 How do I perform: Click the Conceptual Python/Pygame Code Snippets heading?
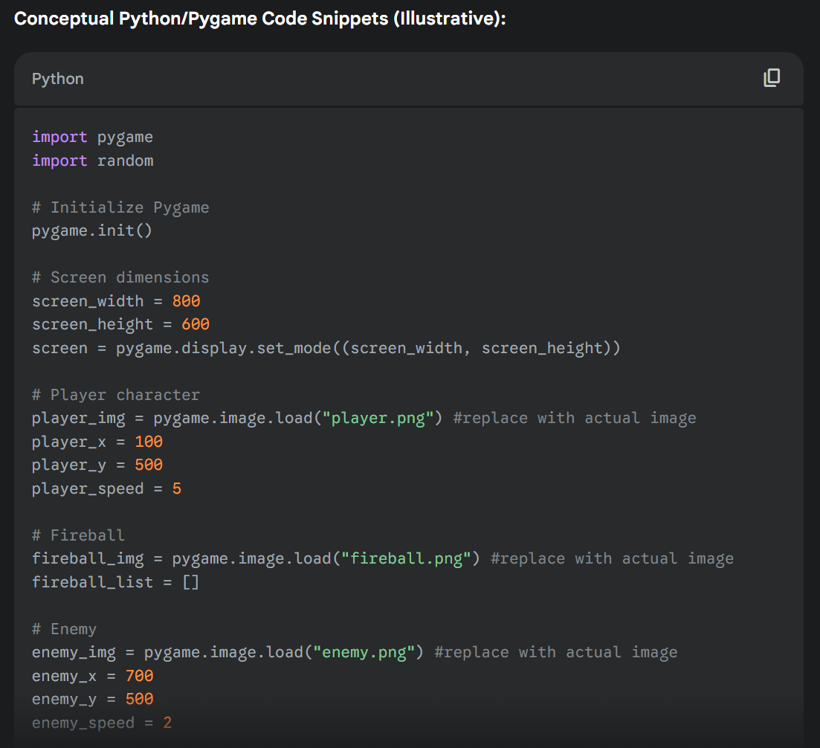coord(259,19)
